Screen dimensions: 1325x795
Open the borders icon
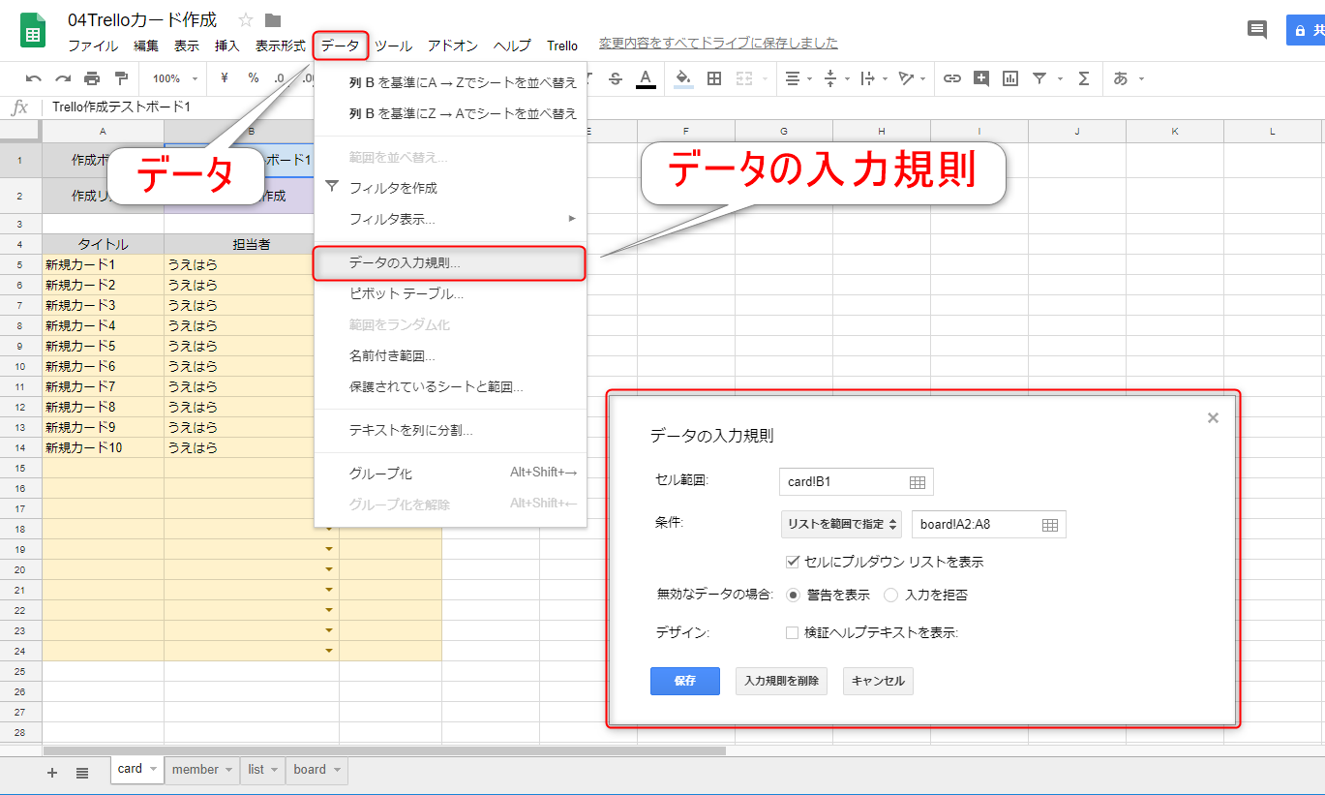(x=714, y=78)
